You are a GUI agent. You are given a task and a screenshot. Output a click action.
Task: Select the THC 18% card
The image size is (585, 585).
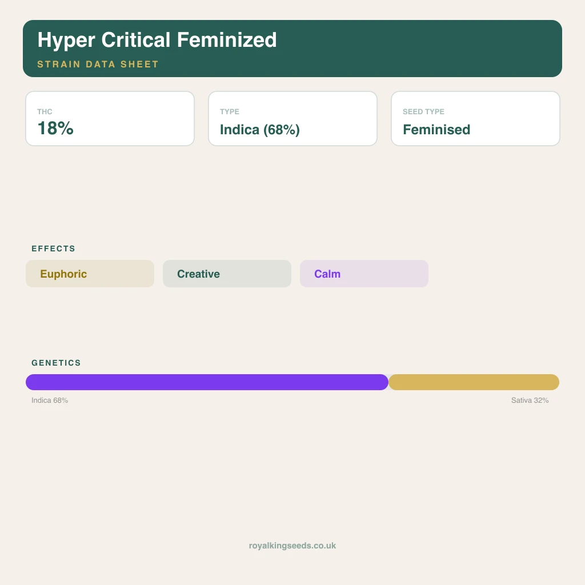pyautogui.click(x=110, y=119)
